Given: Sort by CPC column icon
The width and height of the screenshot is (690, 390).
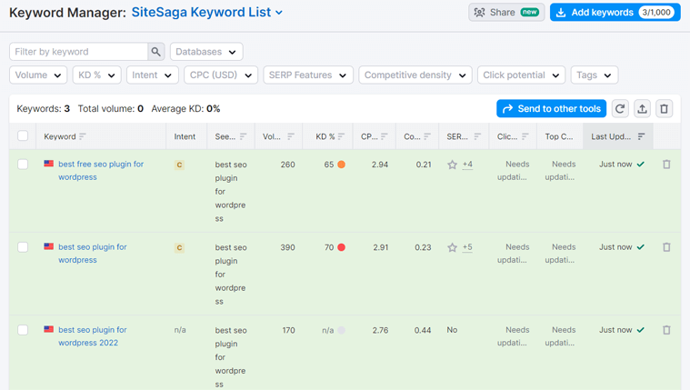Looking at the screenshot, I should 385,136.
